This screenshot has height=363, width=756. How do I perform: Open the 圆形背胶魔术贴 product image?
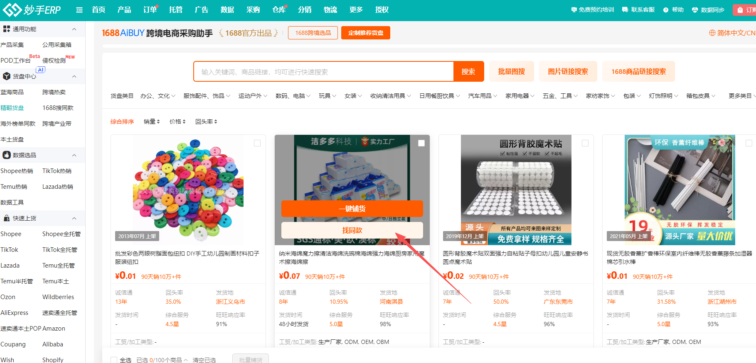(516, 190)
